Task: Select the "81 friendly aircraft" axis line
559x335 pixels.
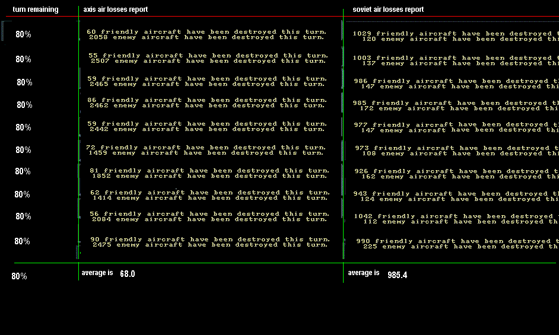Action: [209, 171]
